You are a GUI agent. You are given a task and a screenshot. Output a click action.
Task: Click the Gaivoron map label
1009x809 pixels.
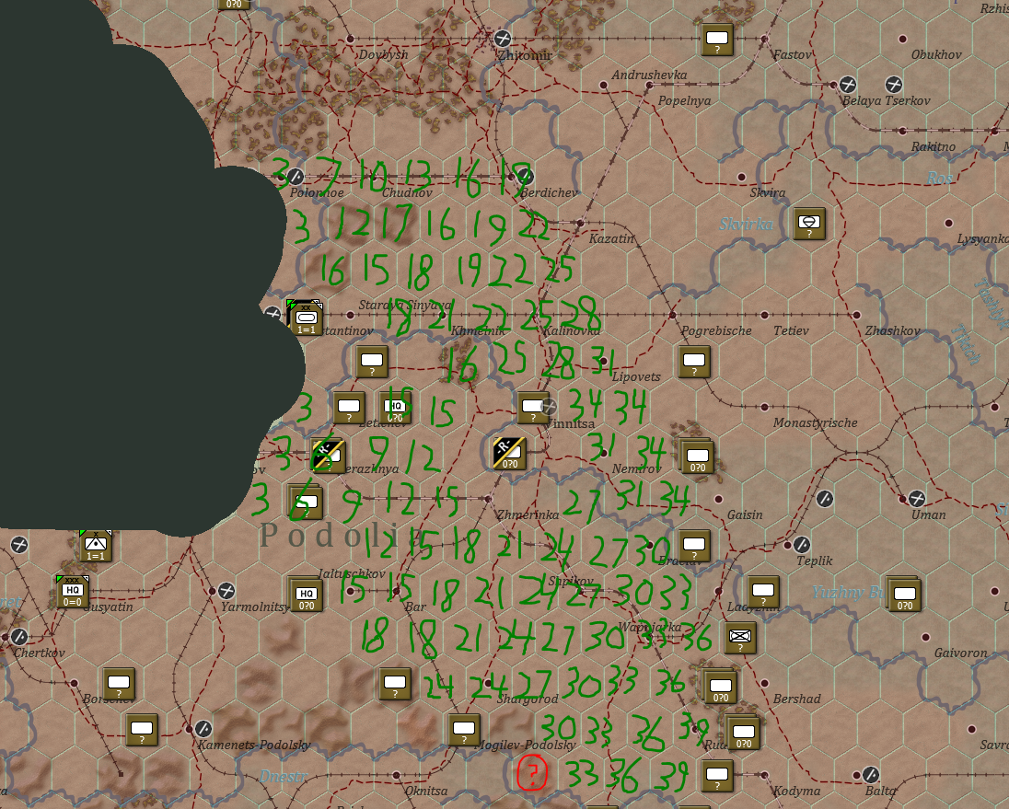961,653
